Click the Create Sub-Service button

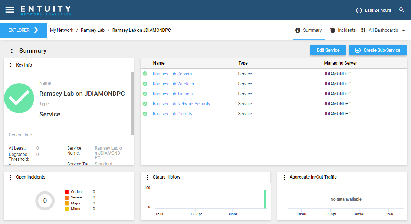[x=378, y=50]
